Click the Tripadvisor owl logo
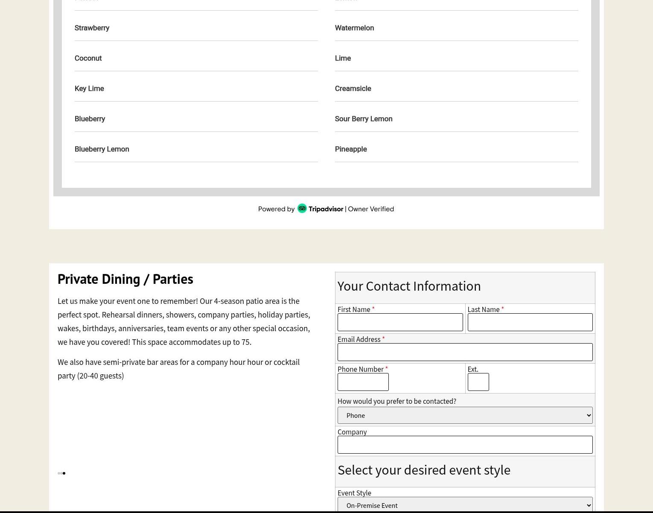 302,208
